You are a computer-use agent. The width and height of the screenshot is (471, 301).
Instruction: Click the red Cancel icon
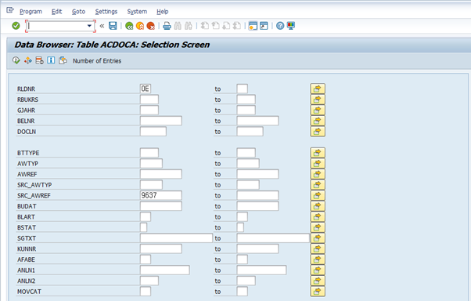click(x=150, y=26)
